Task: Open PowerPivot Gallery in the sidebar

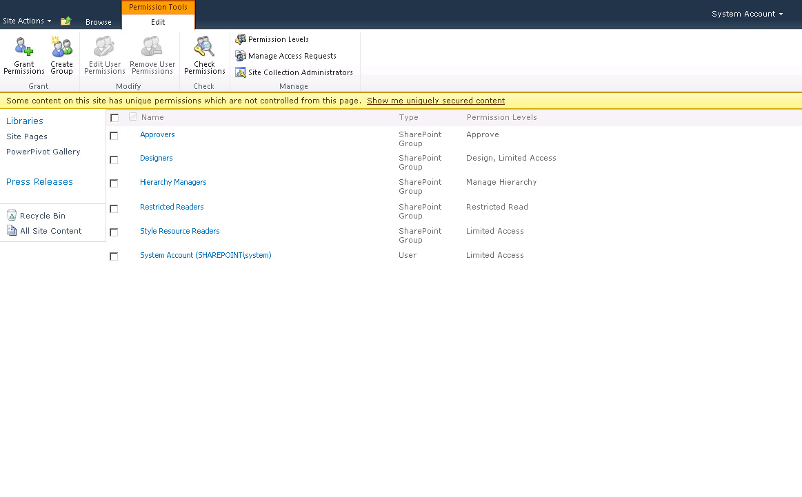Action: point(43,152)
